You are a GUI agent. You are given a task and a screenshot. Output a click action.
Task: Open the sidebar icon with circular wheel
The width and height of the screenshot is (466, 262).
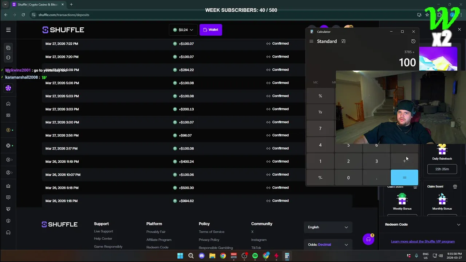[x=8, y=146]
